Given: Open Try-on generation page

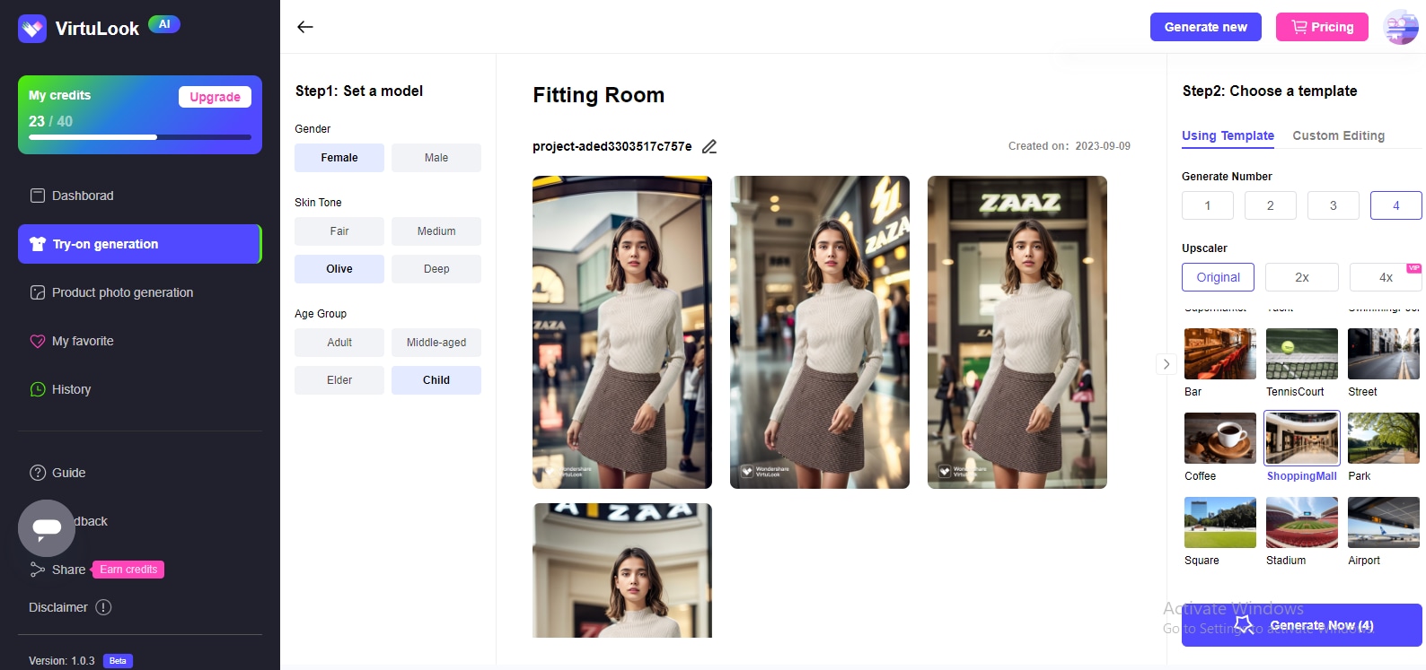Looking at the screenshot, I should click(140, 244).
